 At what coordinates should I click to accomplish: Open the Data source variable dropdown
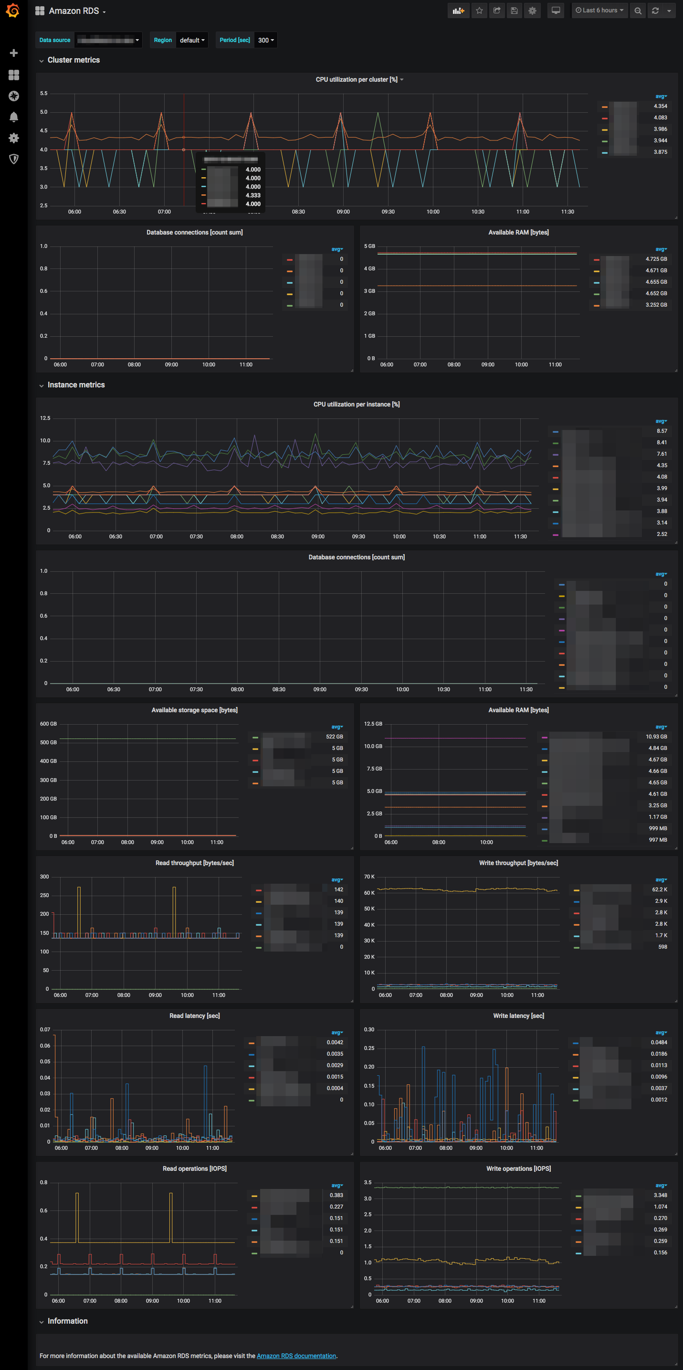coord(108,41)
